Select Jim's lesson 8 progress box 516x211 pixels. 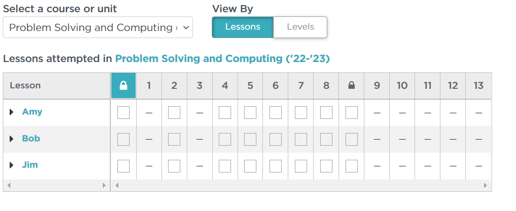point(326,166)
